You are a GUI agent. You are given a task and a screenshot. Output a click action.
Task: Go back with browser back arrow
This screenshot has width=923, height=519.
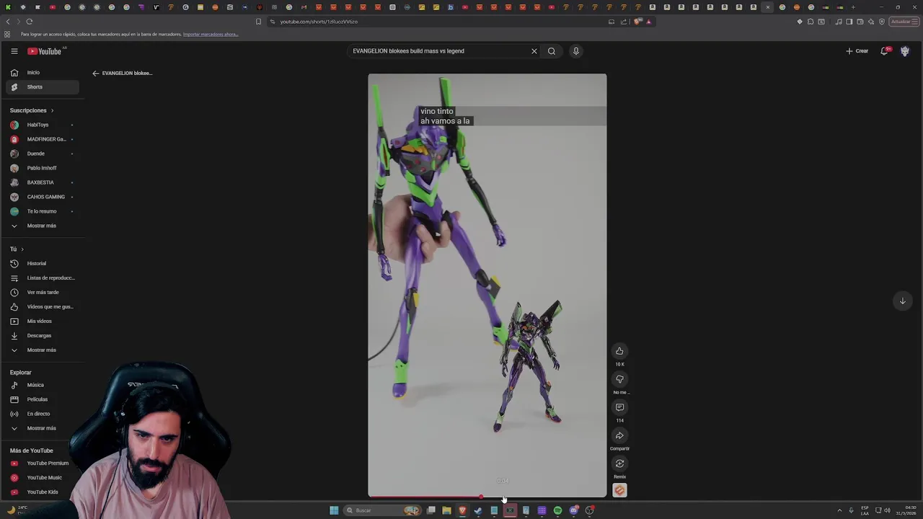tap(8, 22)
